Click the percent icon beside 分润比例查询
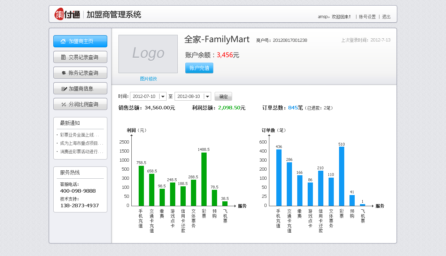446x256 pixels. pos(64,104)
